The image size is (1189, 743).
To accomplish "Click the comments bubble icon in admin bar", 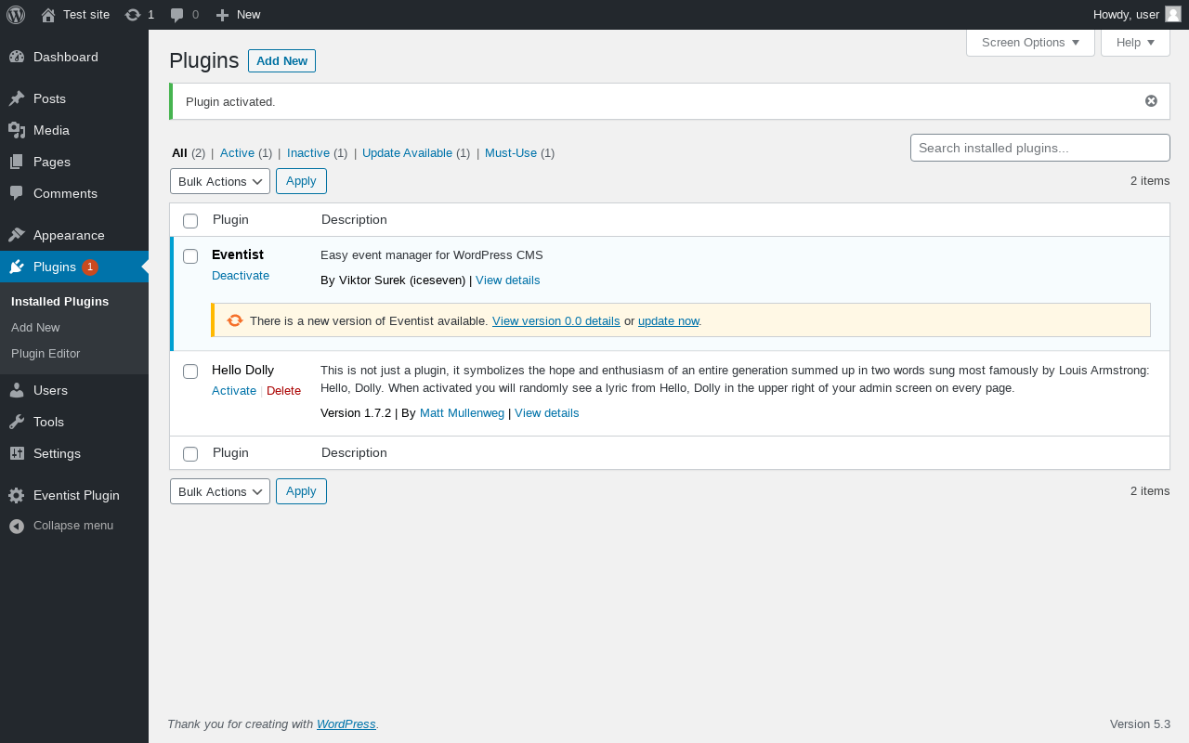I will (177, 15).
